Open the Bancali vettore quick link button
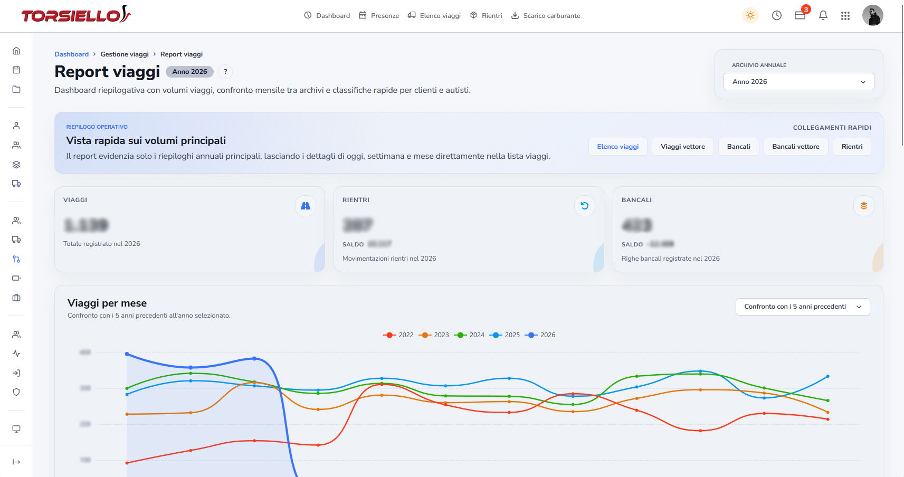 (x=796, y=147)
